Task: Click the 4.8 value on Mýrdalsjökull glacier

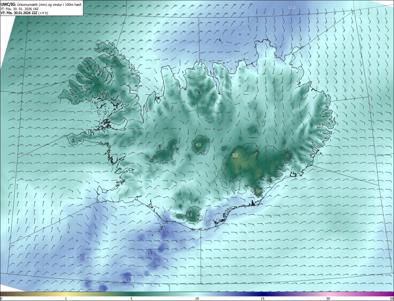Action: (190, 215)
